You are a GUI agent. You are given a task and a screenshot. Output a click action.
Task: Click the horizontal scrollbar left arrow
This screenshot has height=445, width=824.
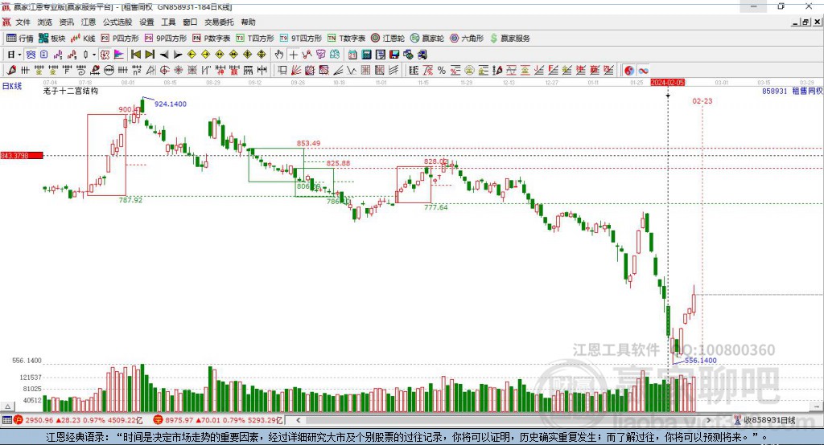(x=298, y=420)
